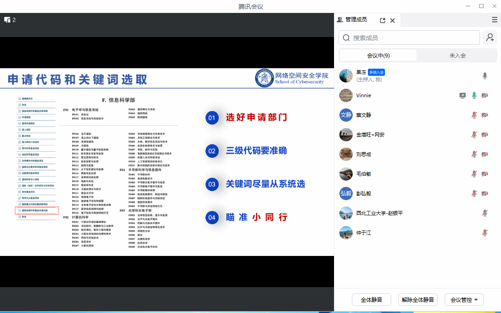Viewport: 501px width, 313px height.
Task: Click 果冻's microphone icon
Action: point(485,76)
